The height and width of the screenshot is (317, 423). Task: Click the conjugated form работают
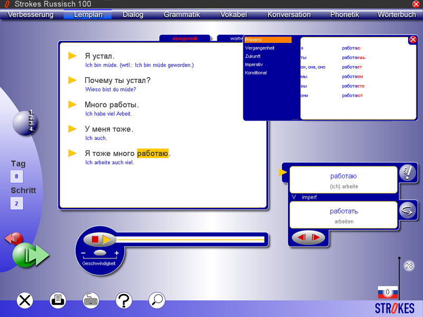click(352, 96)
